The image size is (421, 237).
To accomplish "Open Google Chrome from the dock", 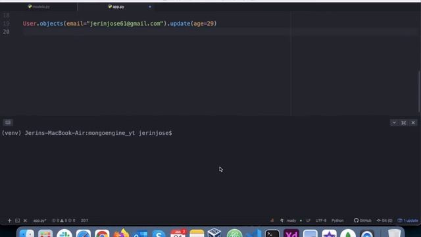I will pyautogui.click(x=102, y=234).
